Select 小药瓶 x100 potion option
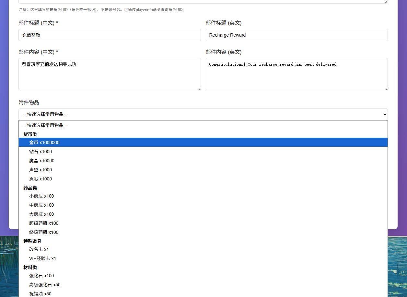 pyautogui.click(x=41, y=196)
